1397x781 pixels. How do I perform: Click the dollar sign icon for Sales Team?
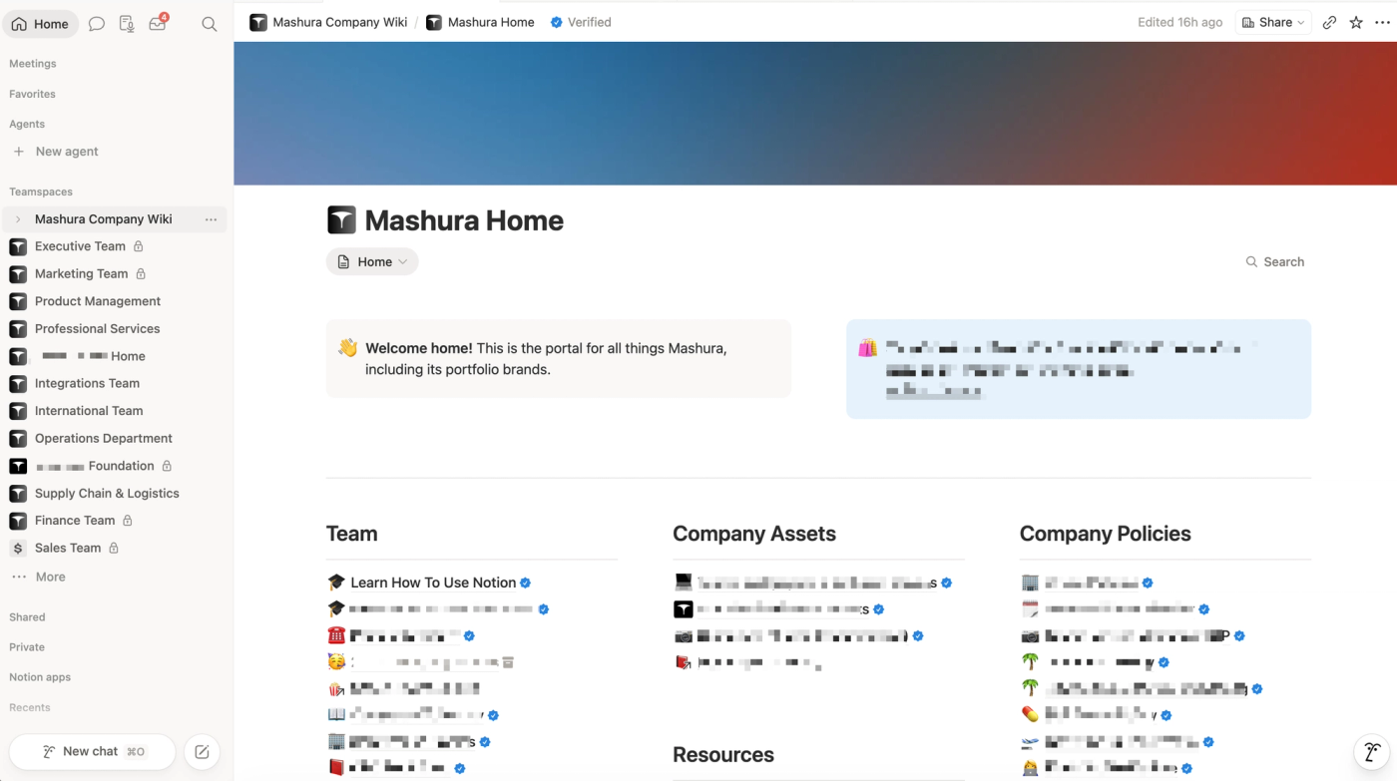18,548
